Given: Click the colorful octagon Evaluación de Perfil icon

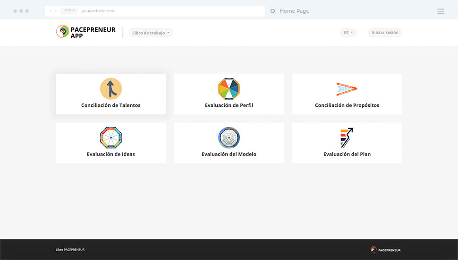Looking at the screenshot, I should (229, 89).
